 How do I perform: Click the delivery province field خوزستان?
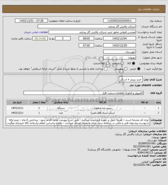click(x=120, y=52)
